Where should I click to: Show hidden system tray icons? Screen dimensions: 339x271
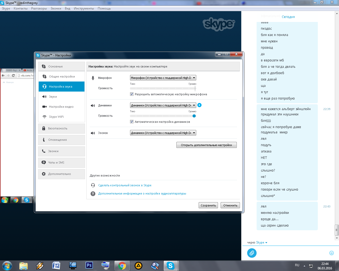tap(304, 266)
